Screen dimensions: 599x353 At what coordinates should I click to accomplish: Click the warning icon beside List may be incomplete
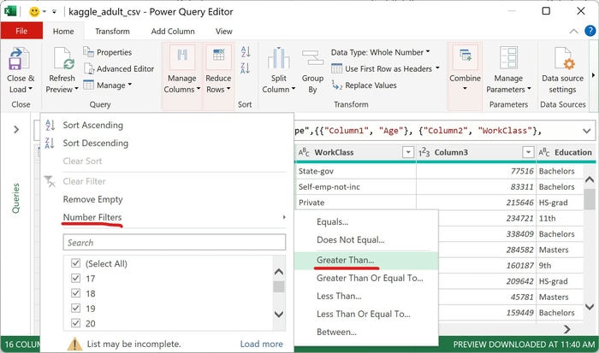click(x=74, y=344)
